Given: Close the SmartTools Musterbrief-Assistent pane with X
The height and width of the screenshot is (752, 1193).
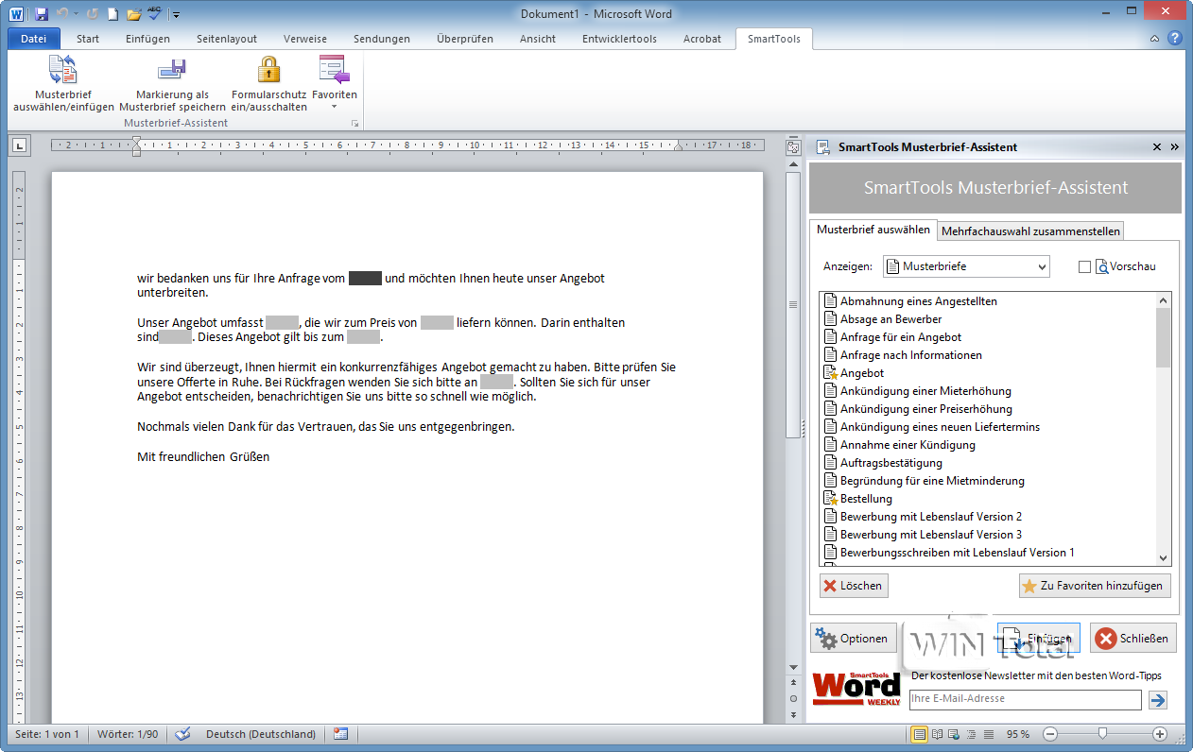Looking at the screenshot, I should point(1156,147).
